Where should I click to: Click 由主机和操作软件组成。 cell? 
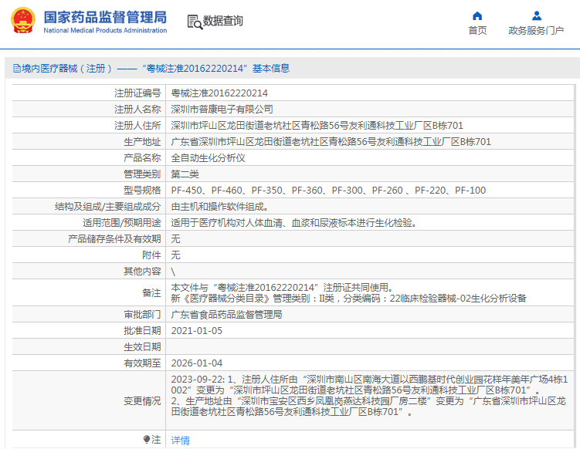click(219, 207)
